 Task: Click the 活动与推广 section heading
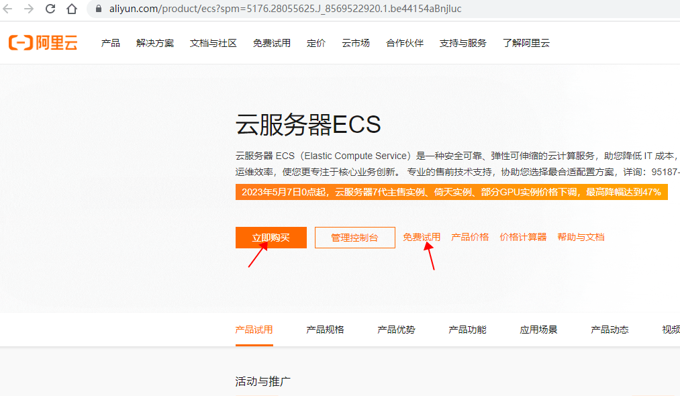coord(263,381)
